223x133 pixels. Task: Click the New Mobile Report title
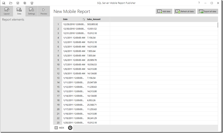coord(72,12)
